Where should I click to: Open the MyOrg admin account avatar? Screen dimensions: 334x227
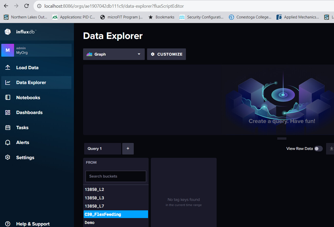coord(8,50)
